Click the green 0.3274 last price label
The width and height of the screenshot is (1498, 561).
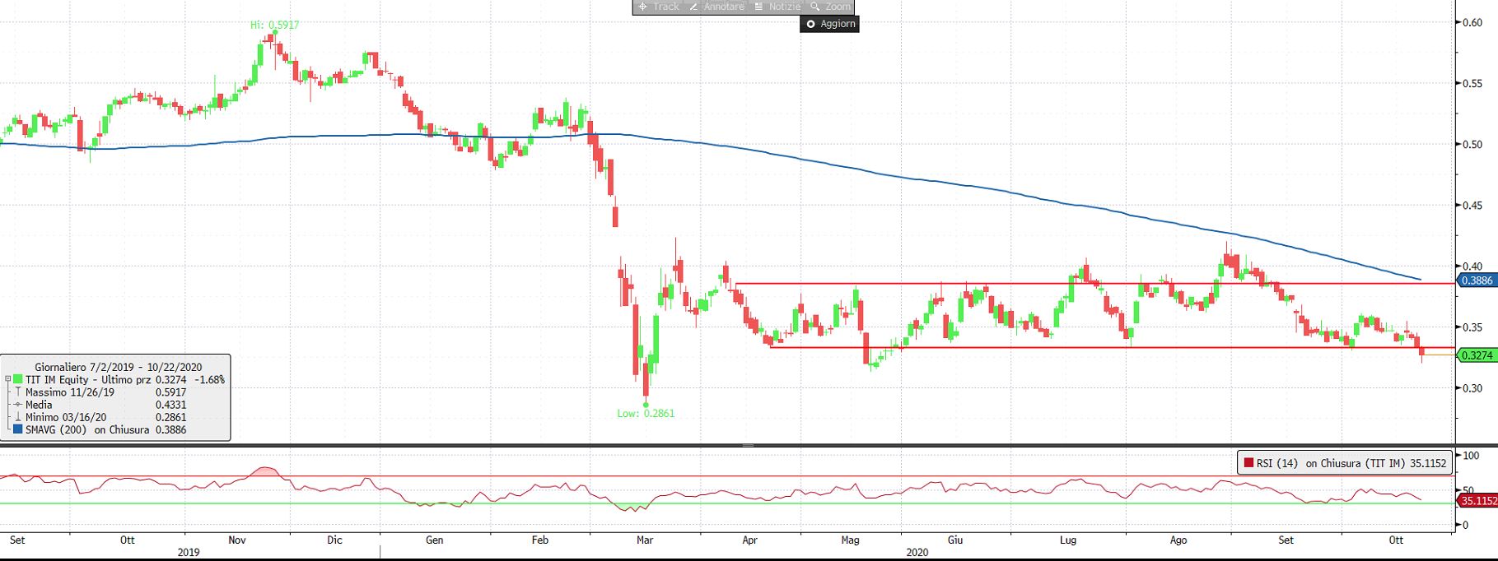click(1476, 355)
